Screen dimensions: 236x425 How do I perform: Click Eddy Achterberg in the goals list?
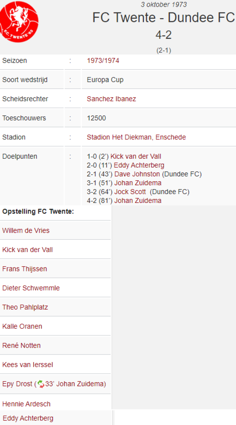click(x=139, y=165)
